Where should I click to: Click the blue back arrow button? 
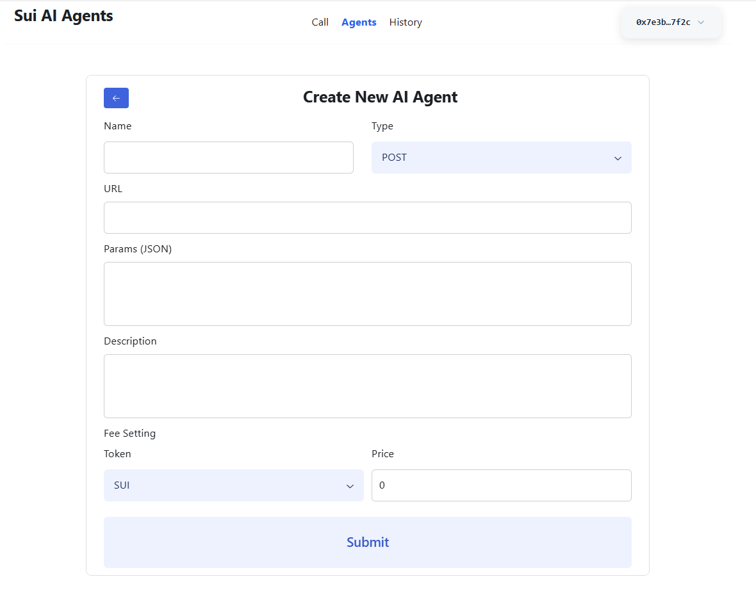[116, 98]
